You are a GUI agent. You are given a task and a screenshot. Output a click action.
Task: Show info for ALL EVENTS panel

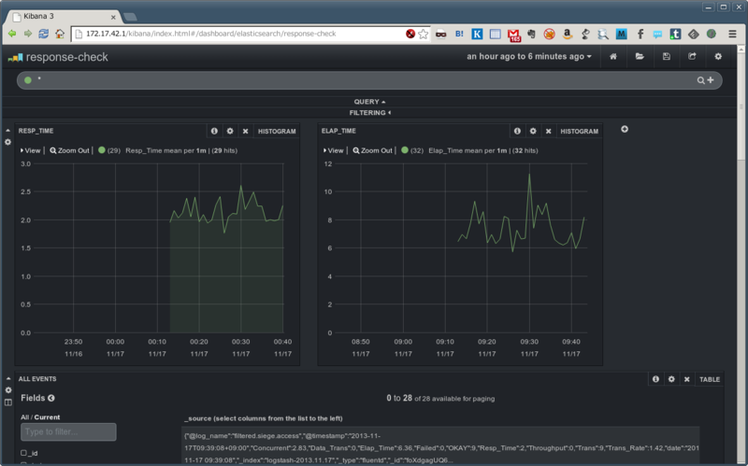(x=655, y=379)
